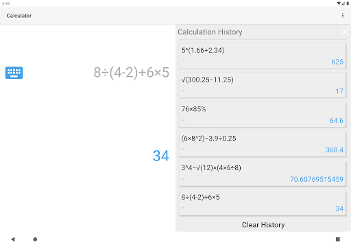
Task: Click result 625 in history
Action: [x=337, y=62]
